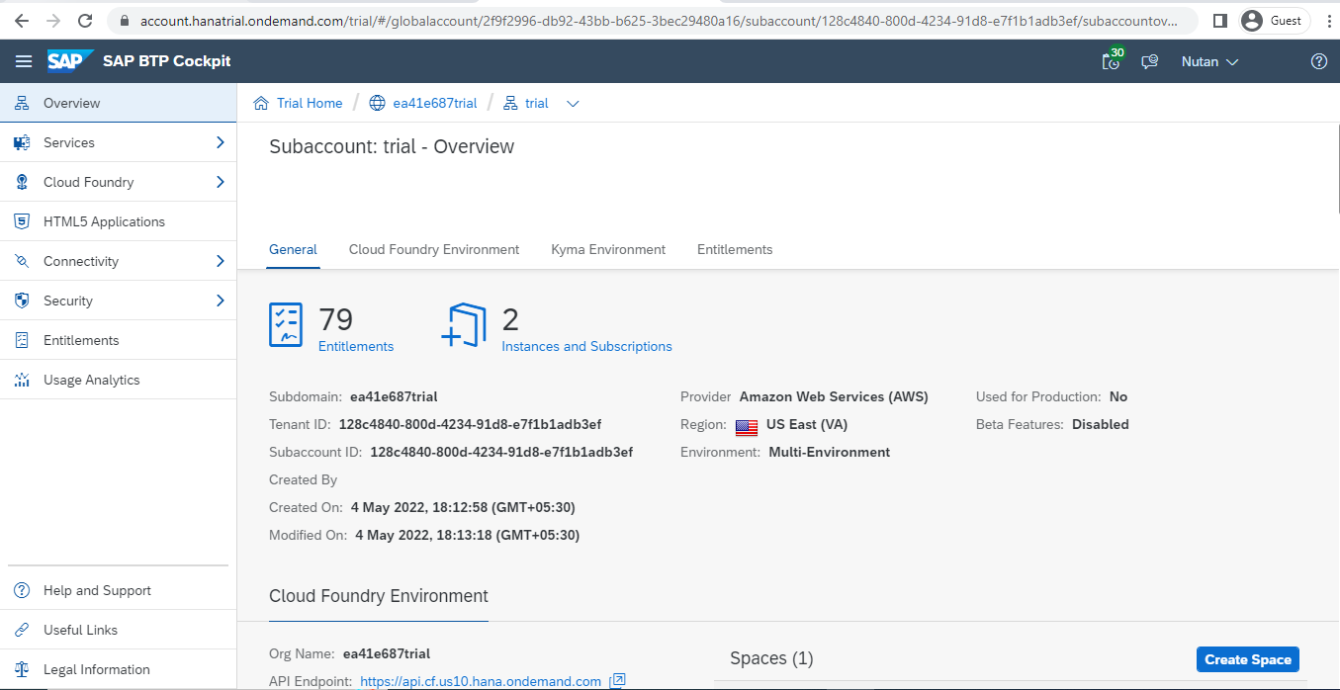
Task: Open the 79 Entitlements link
Action: click(x=356, y=346)
